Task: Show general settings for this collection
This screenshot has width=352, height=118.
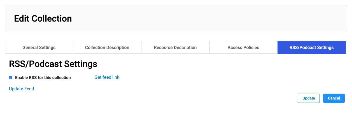Action: [39, 47]
